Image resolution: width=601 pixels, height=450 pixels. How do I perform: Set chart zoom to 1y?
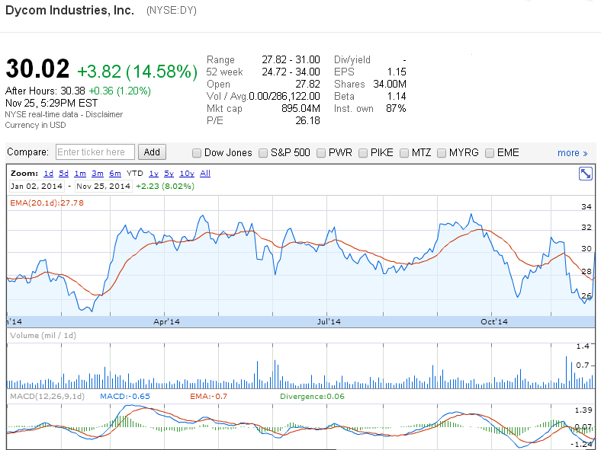coord(154,174)
